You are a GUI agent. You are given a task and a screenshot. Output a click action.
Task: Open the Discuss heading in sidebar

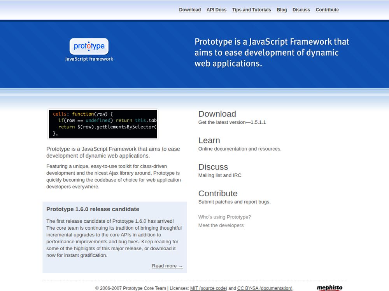click(x=213, y=167)
